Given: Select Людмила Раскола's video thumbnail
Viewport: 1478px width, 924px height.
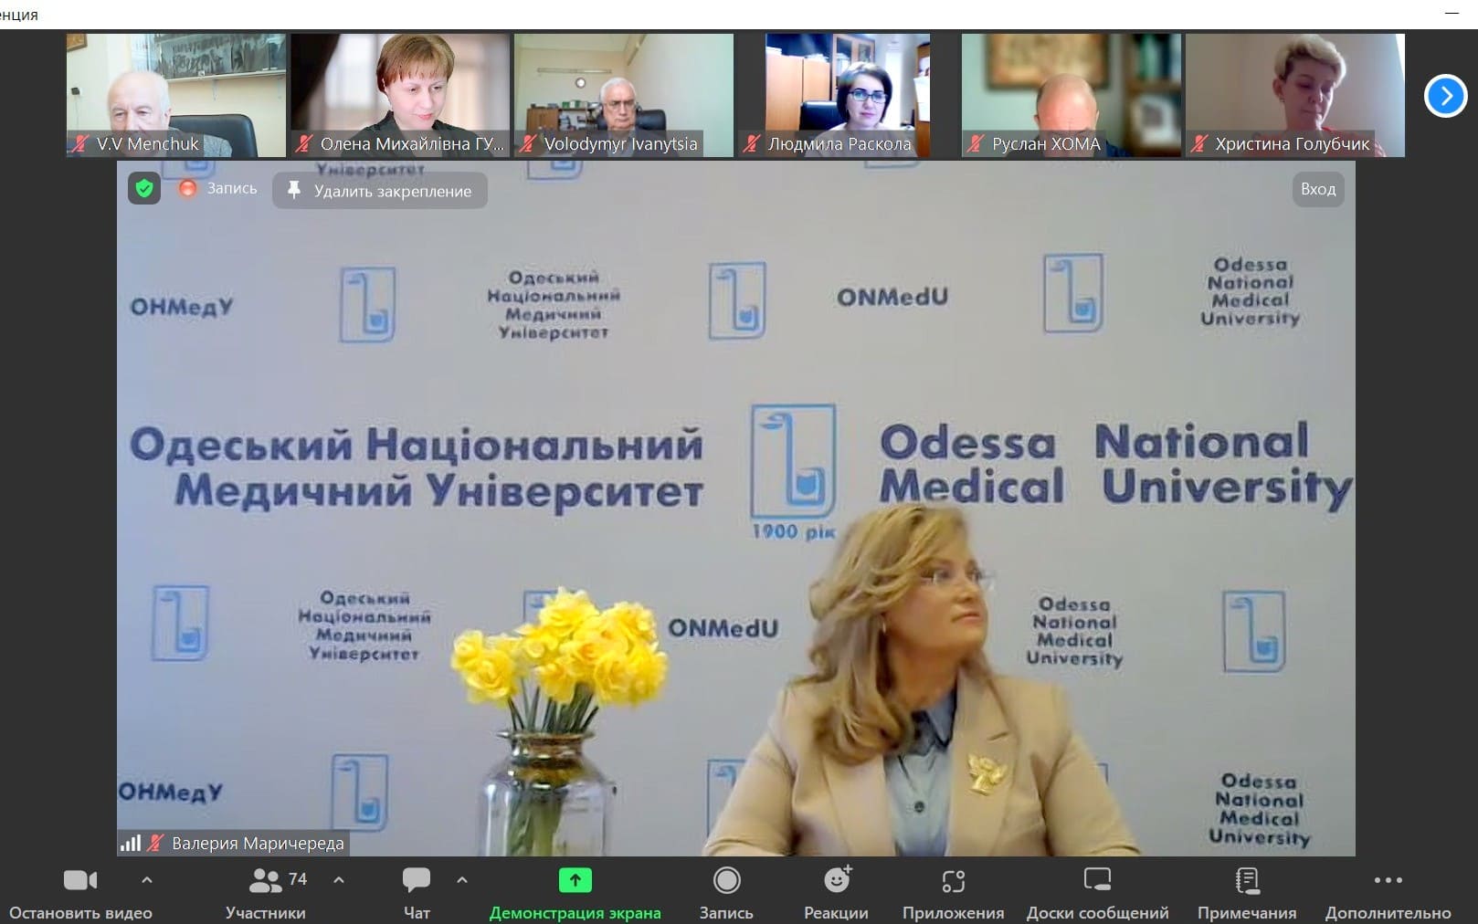Looking at the screenshot, I should pos(848,95).
